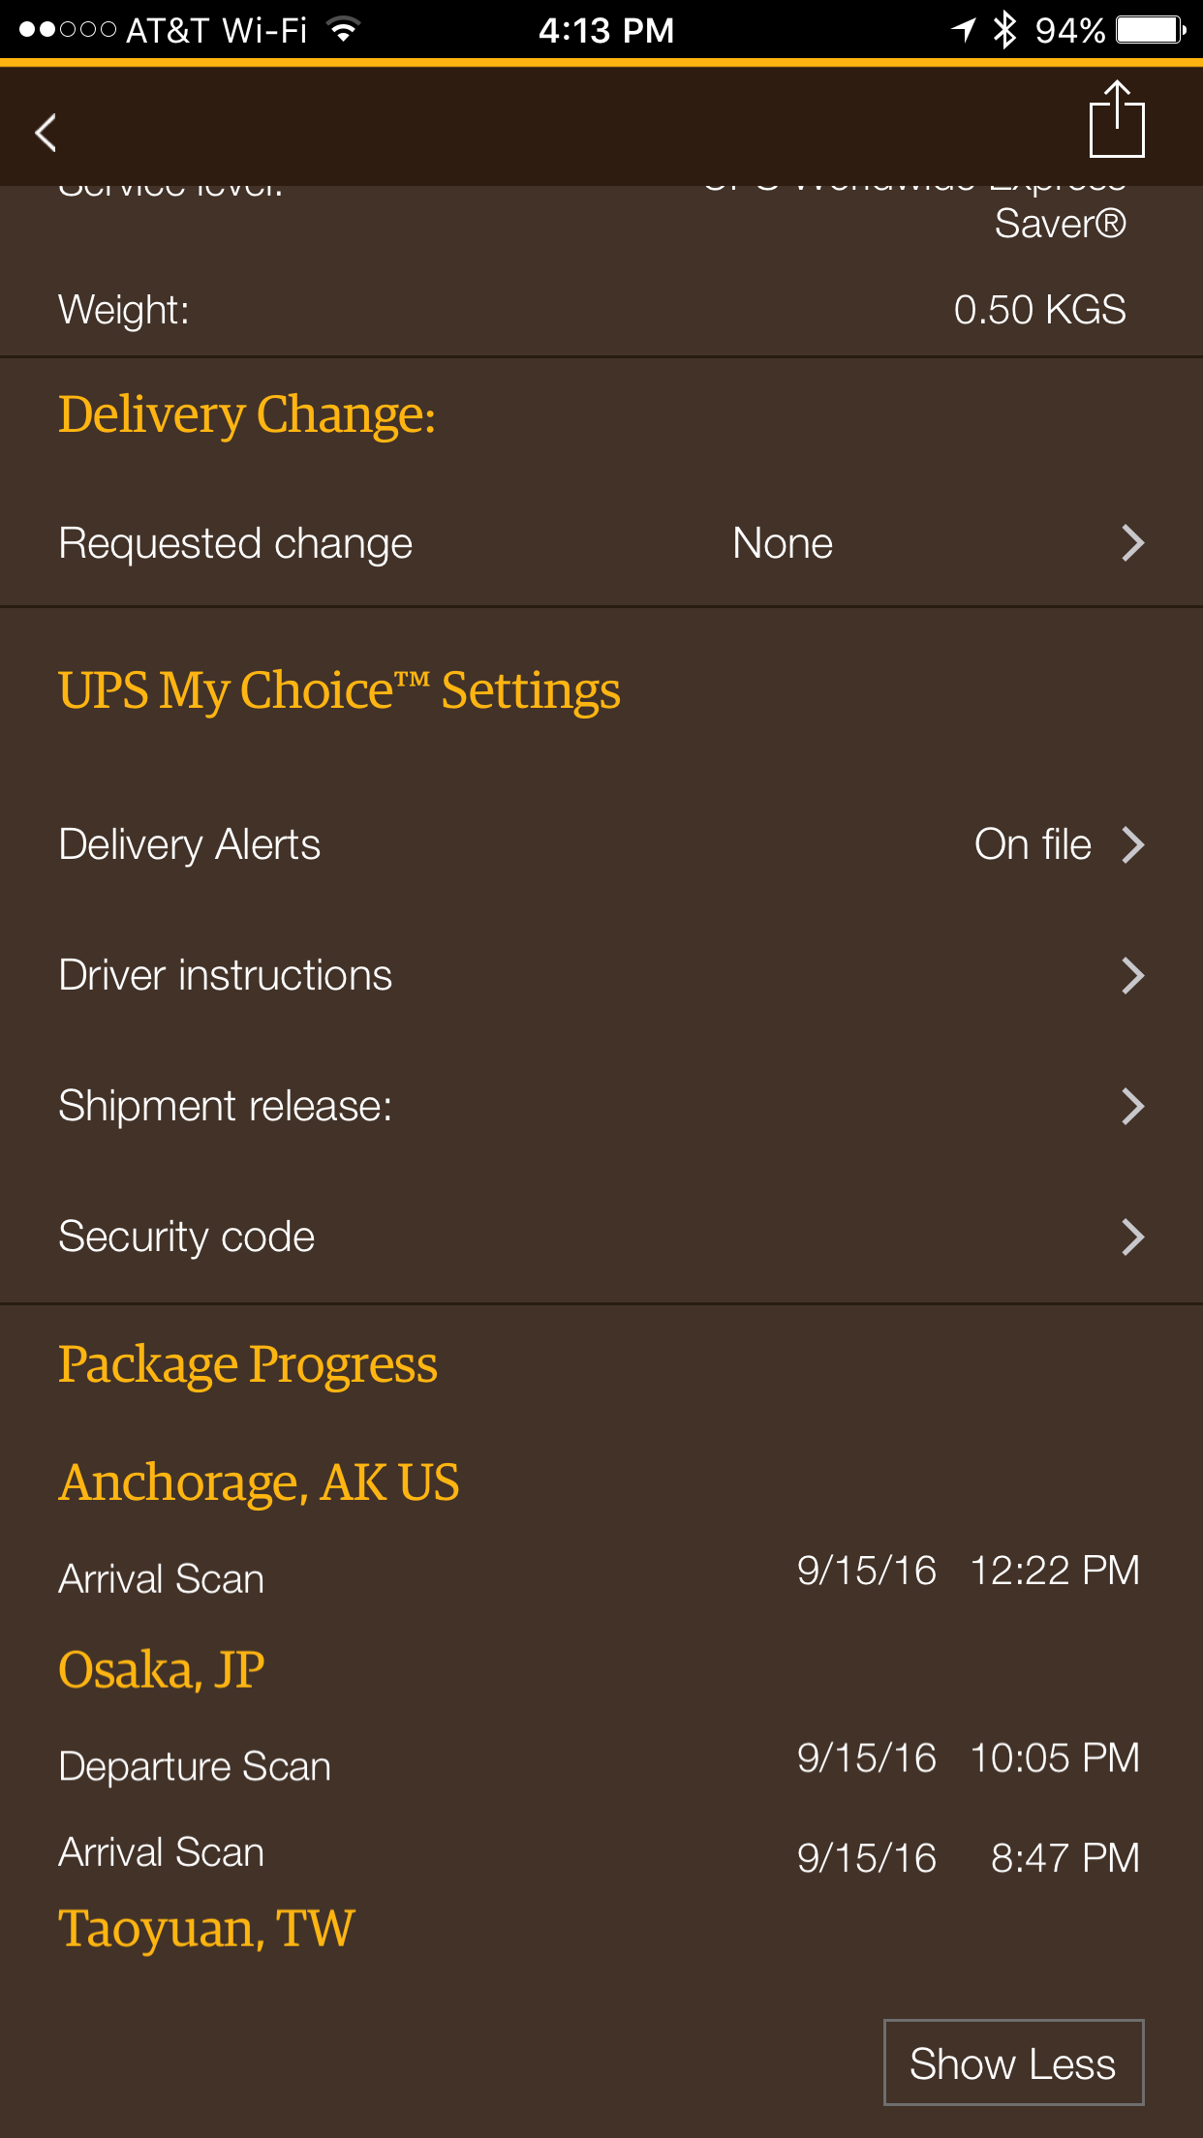Tap the None requested change value
1203x2138 pixels.
(783, 543)
